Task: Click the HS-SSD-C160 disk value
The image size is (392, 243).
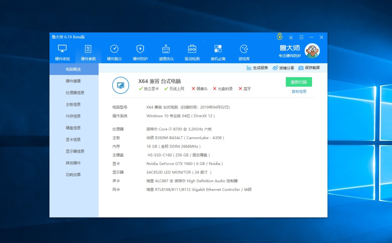Action: tap(179, 155)
